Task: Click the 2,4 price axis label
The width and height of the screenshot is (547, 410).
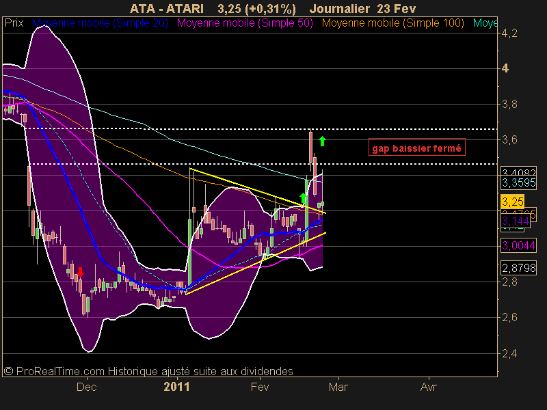Action: click(509, 353)
